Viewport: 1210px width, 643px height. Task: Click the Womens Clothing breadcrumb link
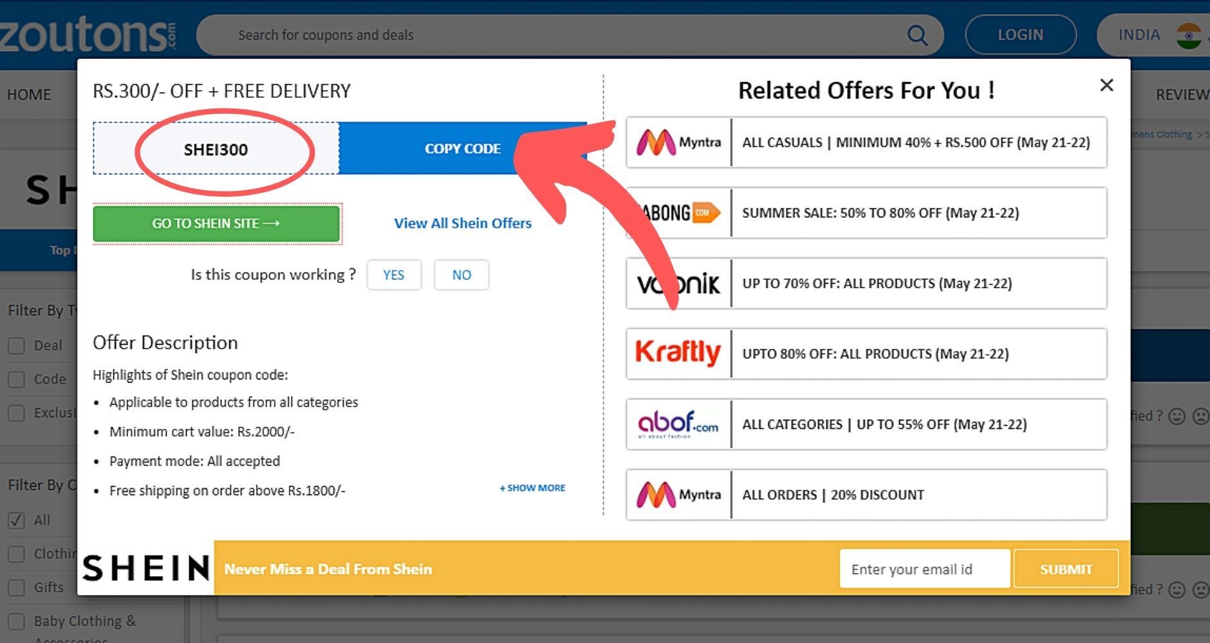1161,134
